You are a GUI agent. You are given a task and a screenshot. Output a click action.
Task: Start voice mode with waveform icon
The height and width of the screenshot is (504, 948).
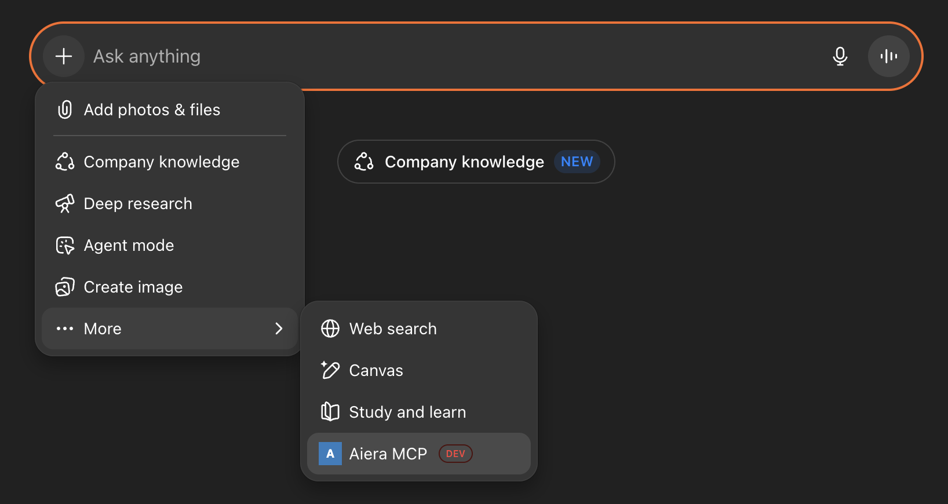point(888,56)
